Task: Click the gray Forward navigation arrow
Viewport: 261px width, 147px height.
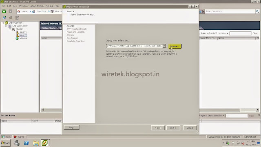Action: pyautogui.click(x=11, y=11)
